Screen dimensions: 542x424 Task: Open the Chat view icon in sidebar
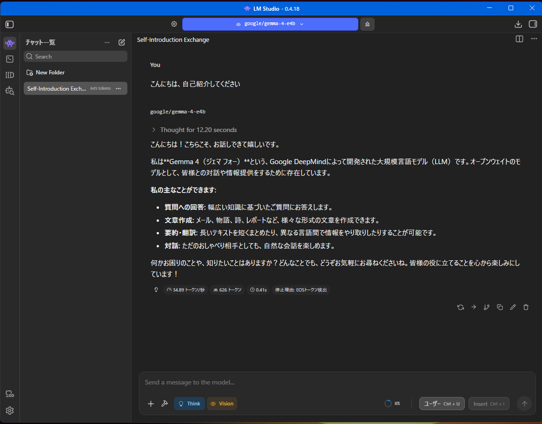(10, 43)
